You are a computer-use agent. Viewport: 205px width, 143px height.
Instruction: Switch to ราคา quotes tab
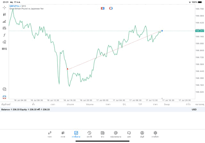pos(50,134)
